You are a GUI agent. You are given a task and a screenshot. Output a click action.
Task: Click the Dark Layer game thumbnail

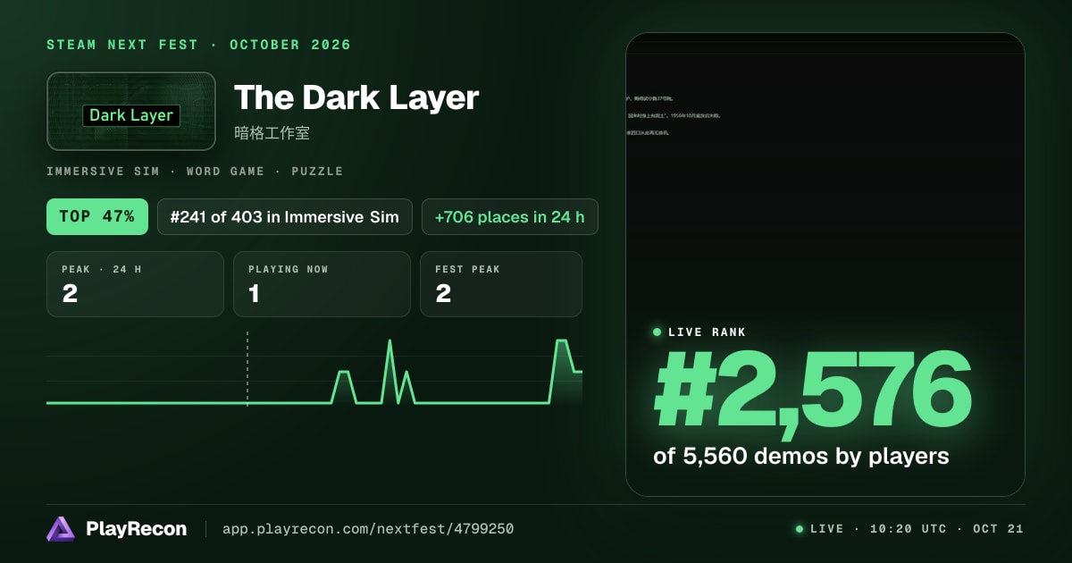click(131, 111)
